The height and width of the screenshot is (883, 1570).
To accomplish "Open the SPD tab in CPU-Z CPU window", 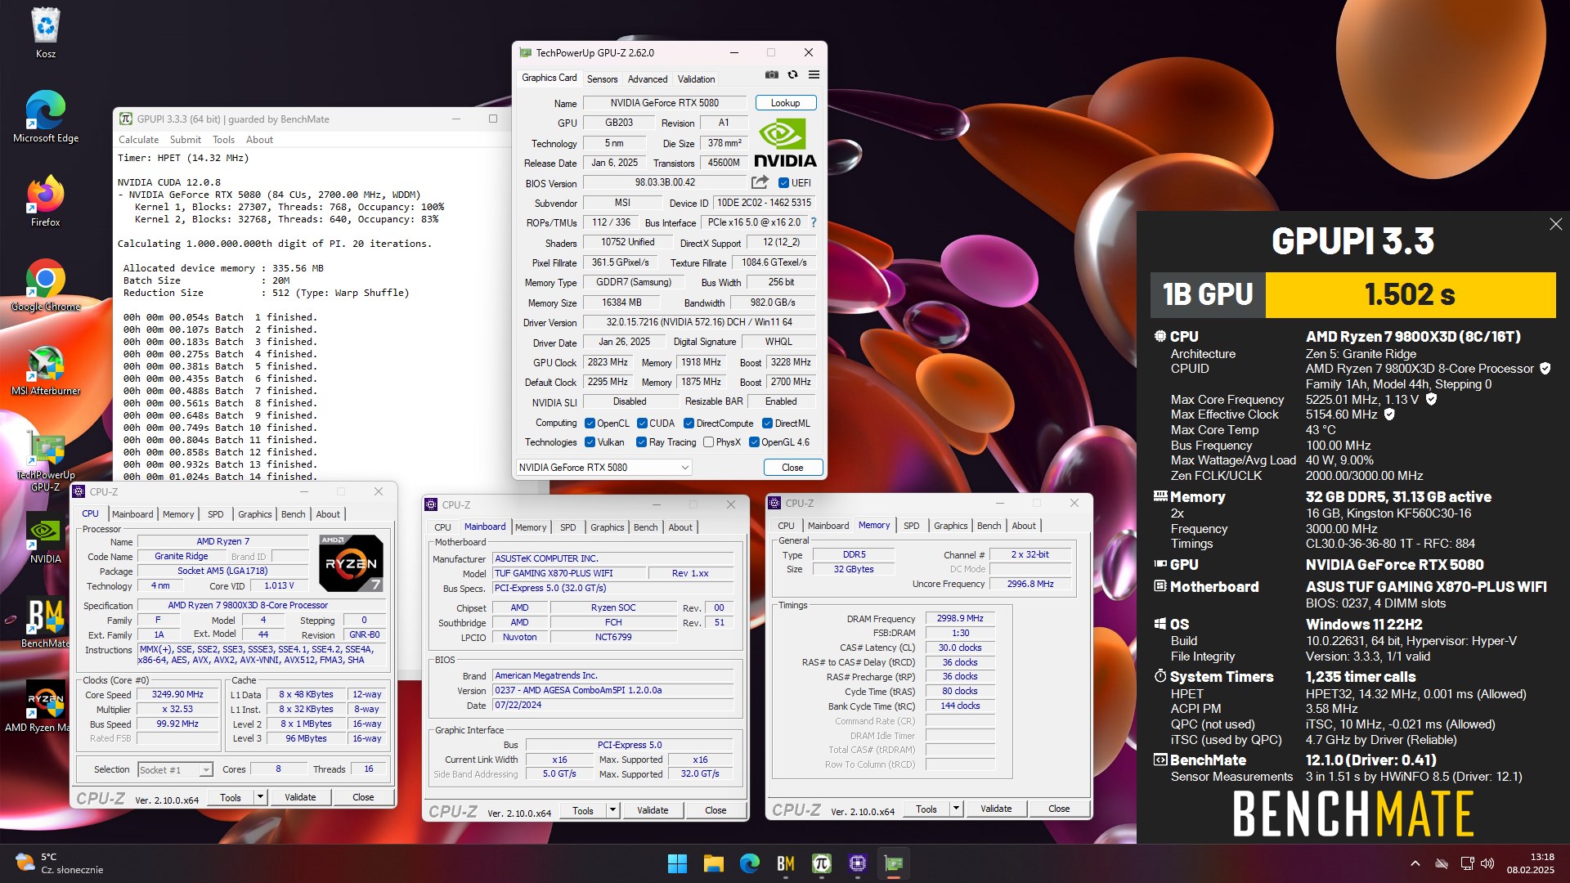I will 215,514.
